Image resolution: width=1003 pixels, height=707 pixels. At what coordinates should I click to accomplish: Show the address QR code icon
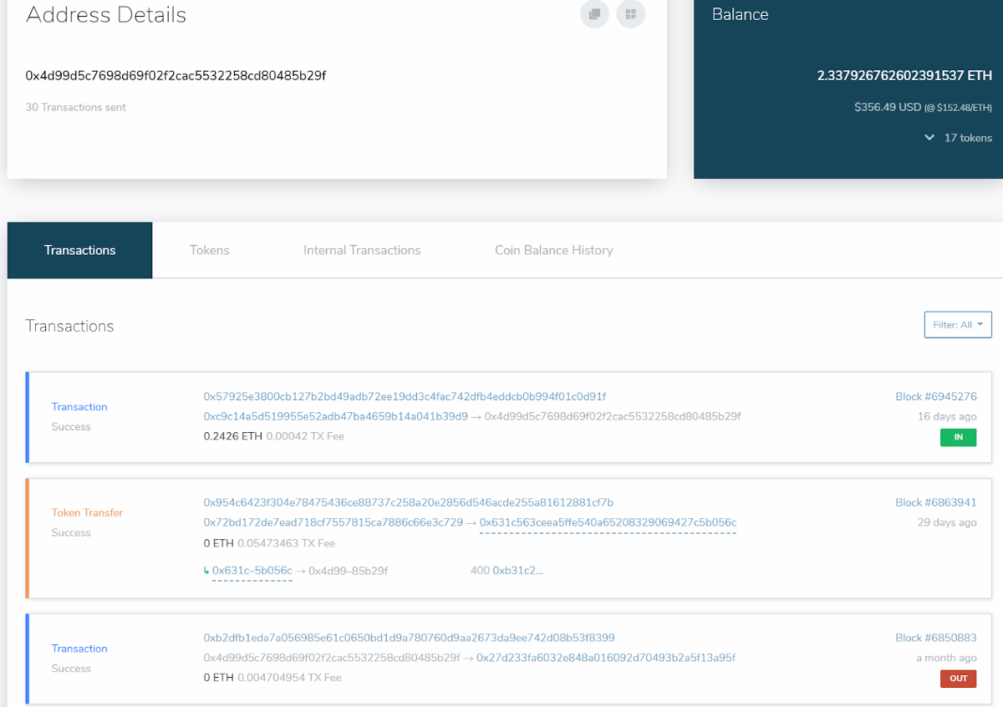(631, 14)
